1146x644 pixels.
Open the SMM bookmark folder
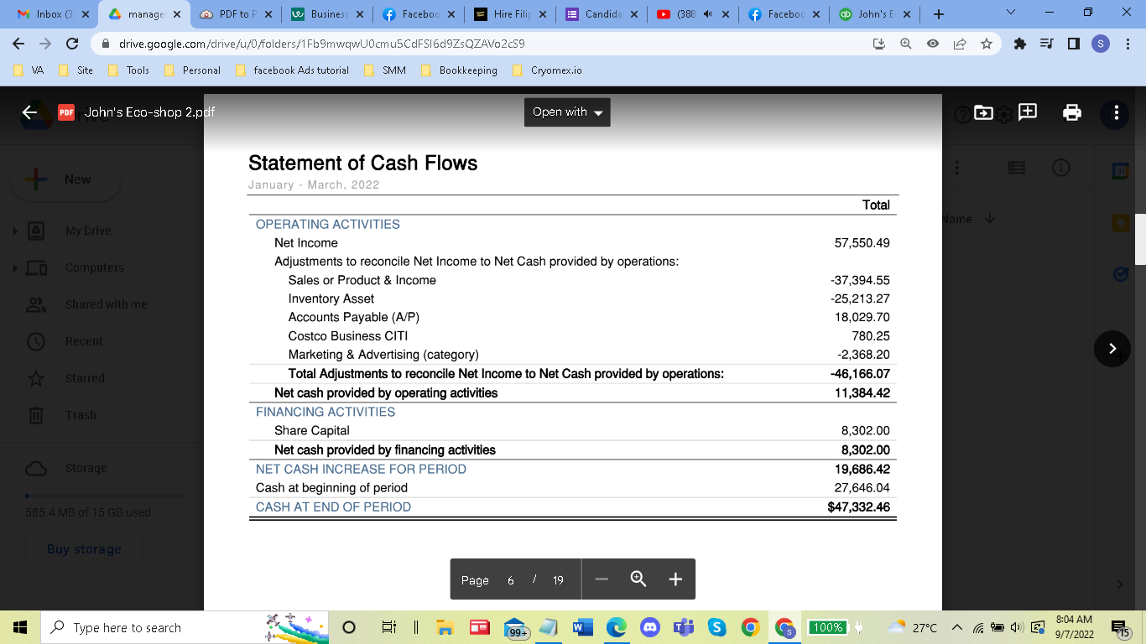point(386,70)
